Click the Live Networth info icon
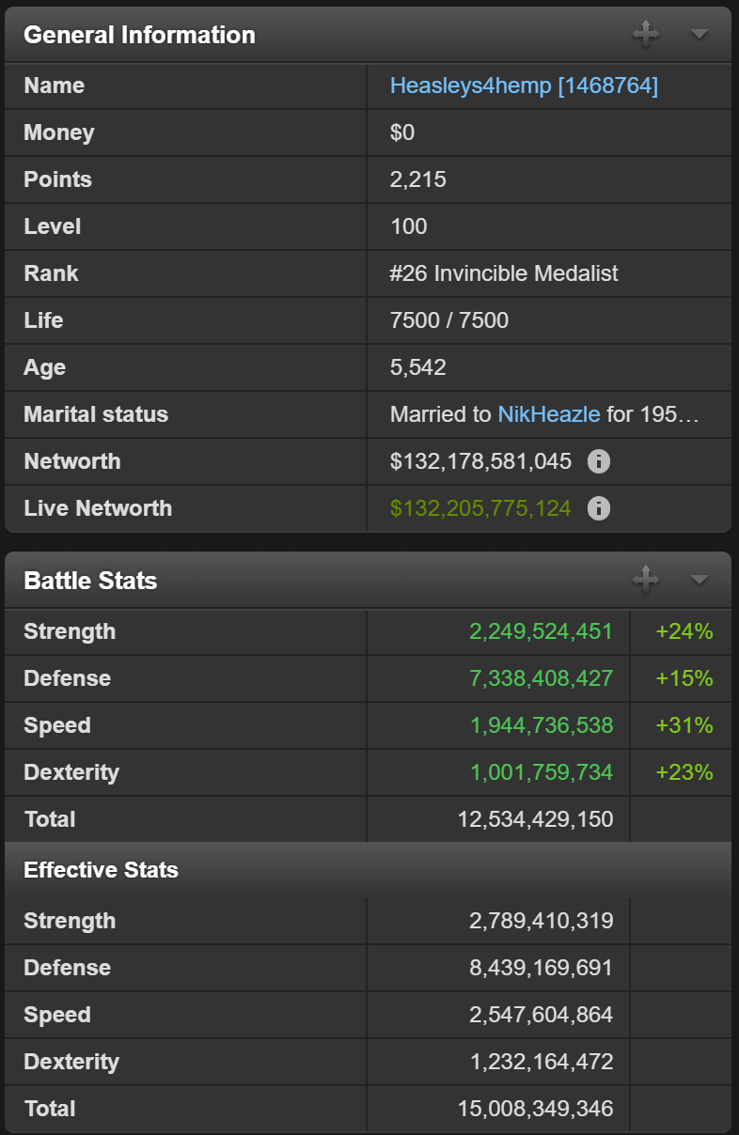 [599, 508]
